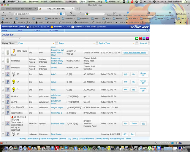This screenshot has width=190, height=152.
Task: Check the box for the kaku2 row
Action: [x=3, y=82]
